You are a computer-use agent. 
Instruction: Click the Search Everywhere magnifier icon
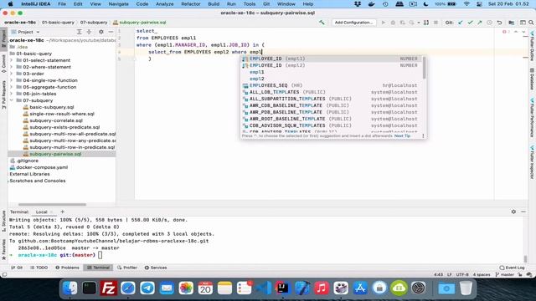click(x=531, y=23)
